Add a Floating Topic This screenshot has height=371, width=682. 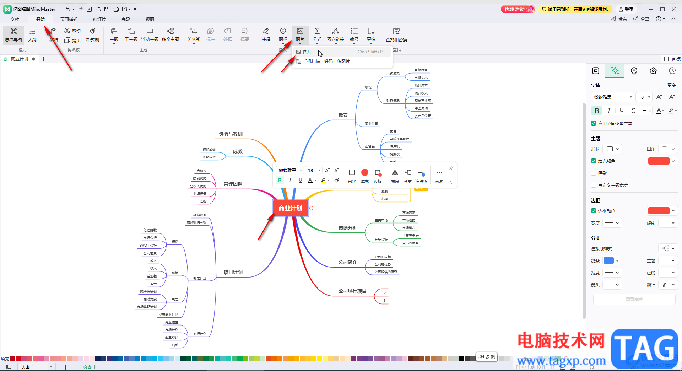coord(150,35)
